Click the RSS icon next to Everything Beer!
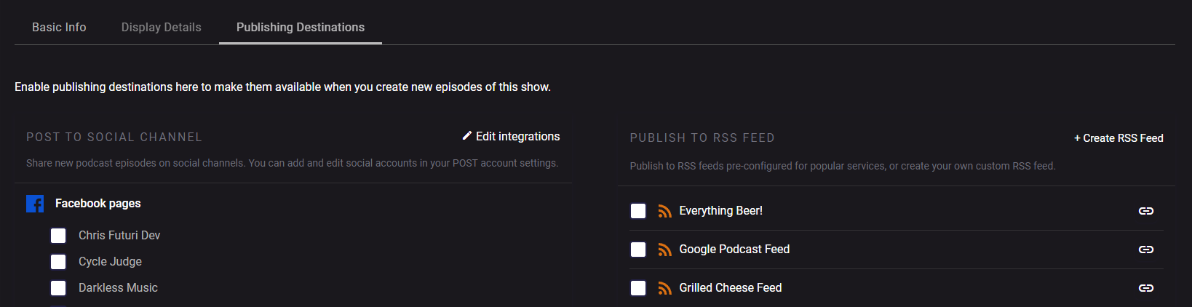The height and width of the screenshot is (307, 1192). [664, 211]
